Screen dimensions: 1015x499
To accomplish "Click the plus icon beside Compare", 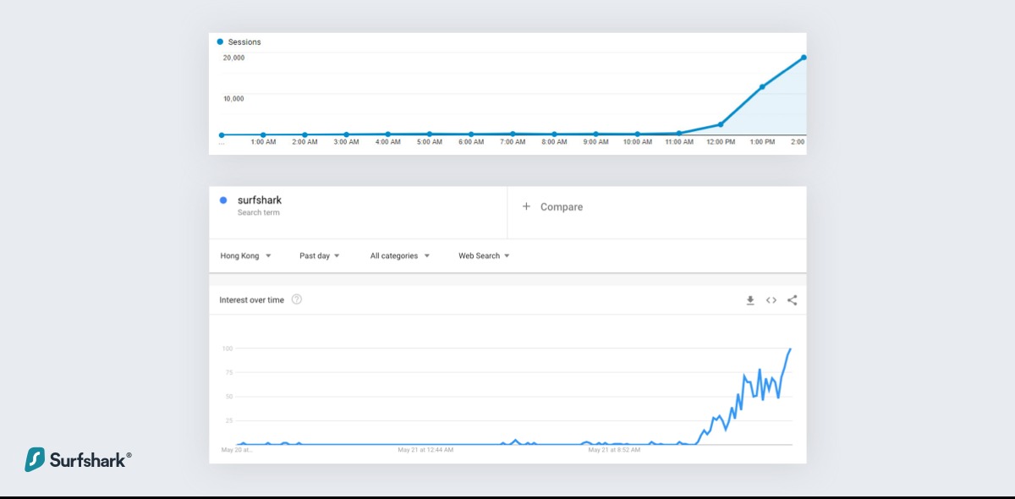I will coord(526,206).
